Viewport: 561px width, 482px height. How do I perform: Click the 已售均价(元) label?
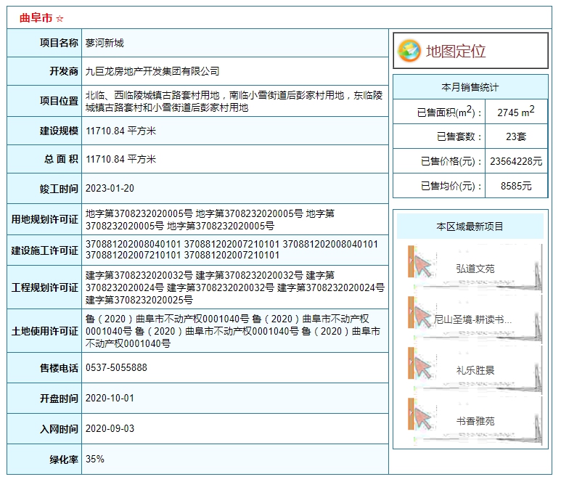451,186
